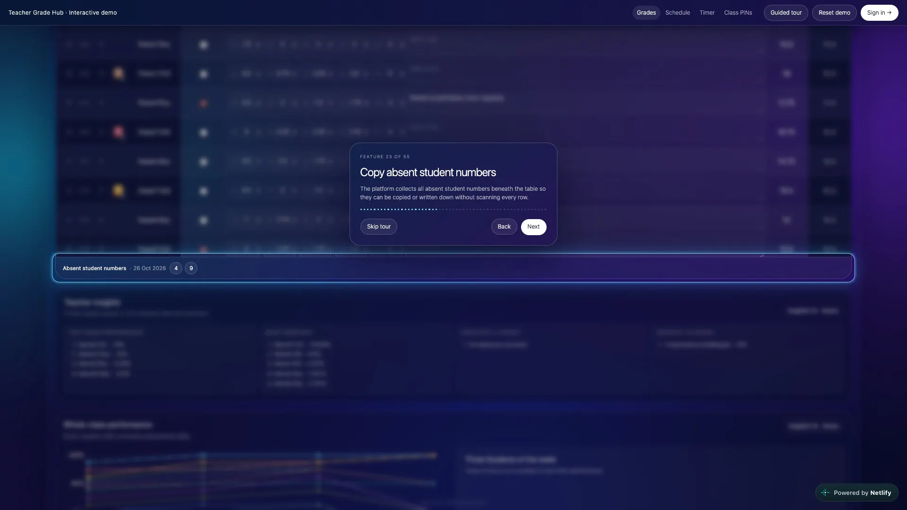
Task: Advance the tour with Next
Action: coord(533,227)
